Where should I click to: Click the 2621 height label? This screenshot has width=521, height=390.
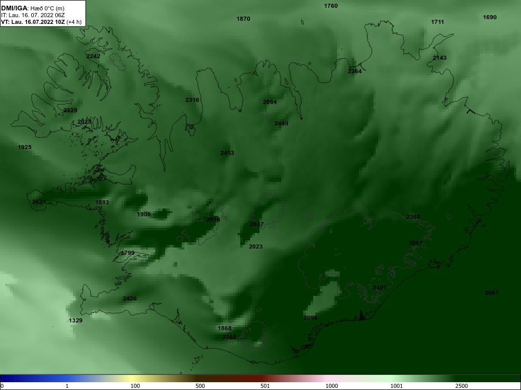[x=39, y=202]
